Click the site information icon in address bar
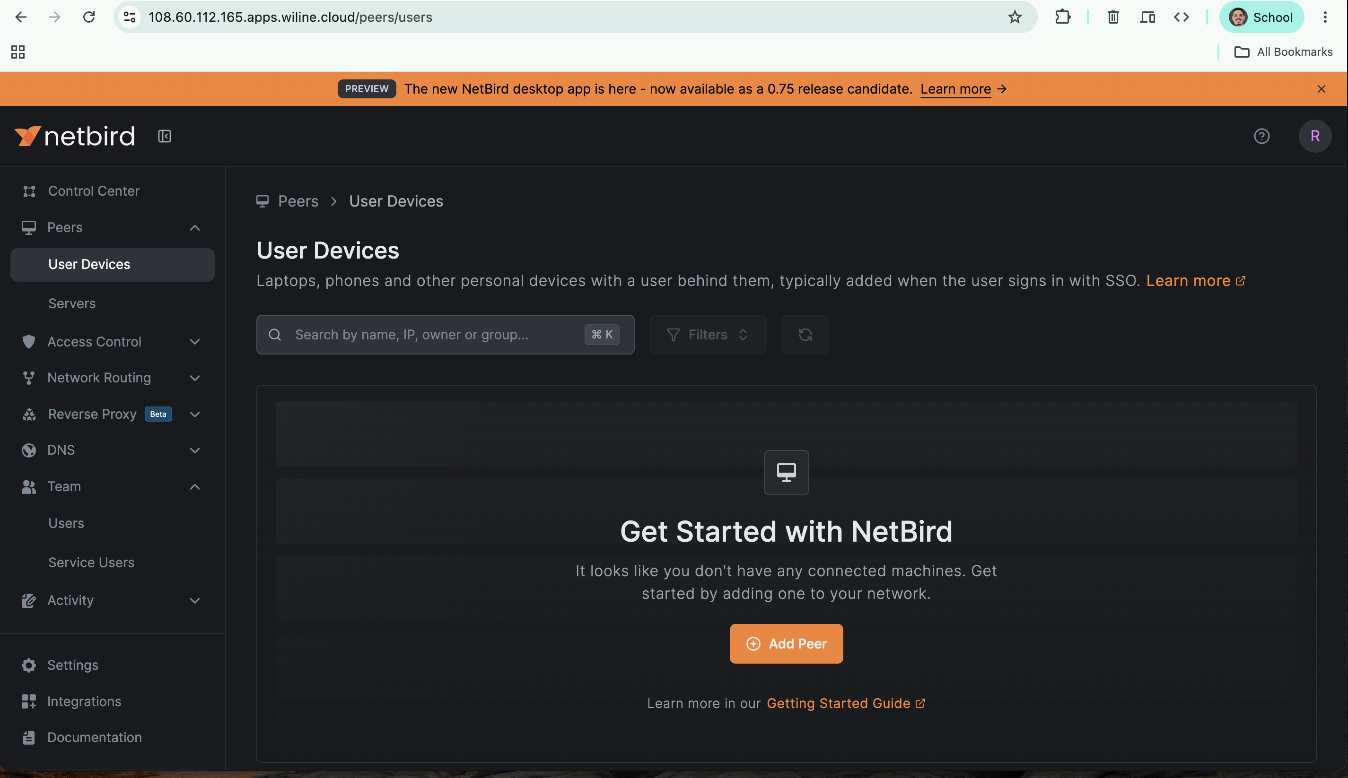The height and width of the screenshot is (778, 1348). click(x=130, y=17)
